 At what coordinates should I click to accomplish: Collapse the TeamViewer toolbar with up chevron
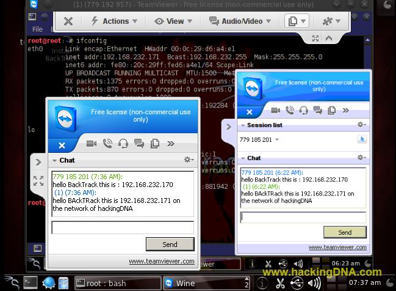pos(328,39)
